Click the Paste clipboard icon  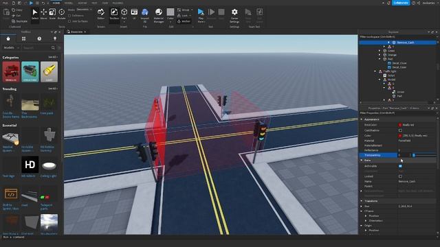pos(6,12)
